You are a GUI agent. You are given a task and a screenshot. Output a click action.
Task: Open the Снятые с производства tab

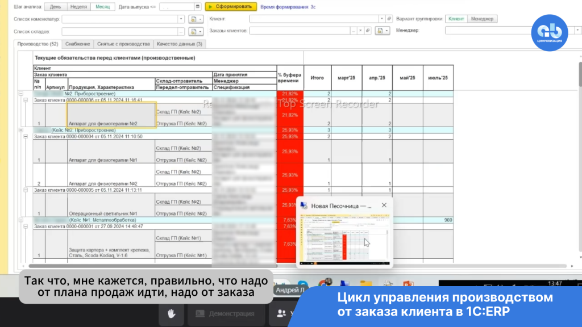[x=123, y=44]
